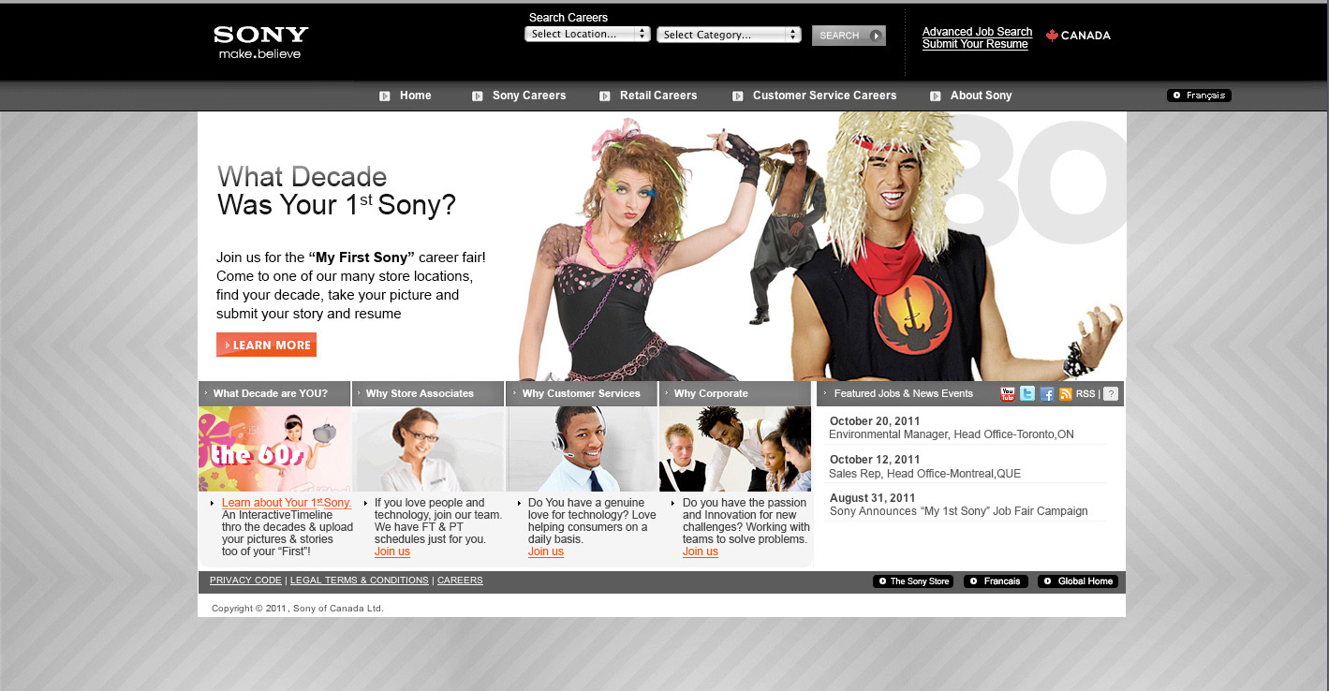Open the Twitter icon link
Image resolution: width=1329 pixels, height=691 pixels.
tap(1027, 394)
